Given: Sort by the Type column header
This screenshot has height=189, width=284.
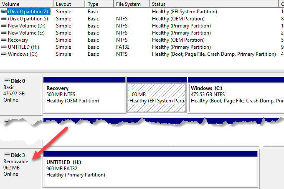Looking at the screenshot, I should [99, 4].
